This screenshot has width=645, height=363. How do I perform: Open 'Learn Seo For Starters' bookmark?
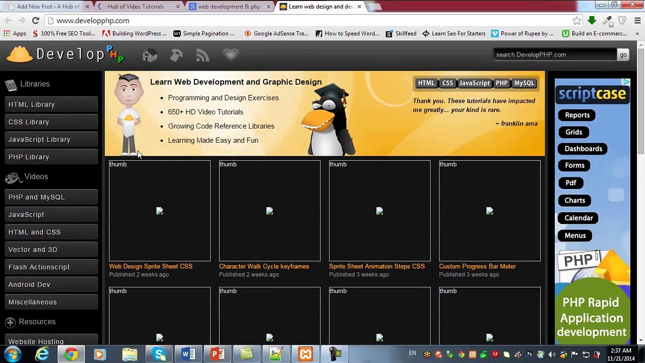point(454,33)
